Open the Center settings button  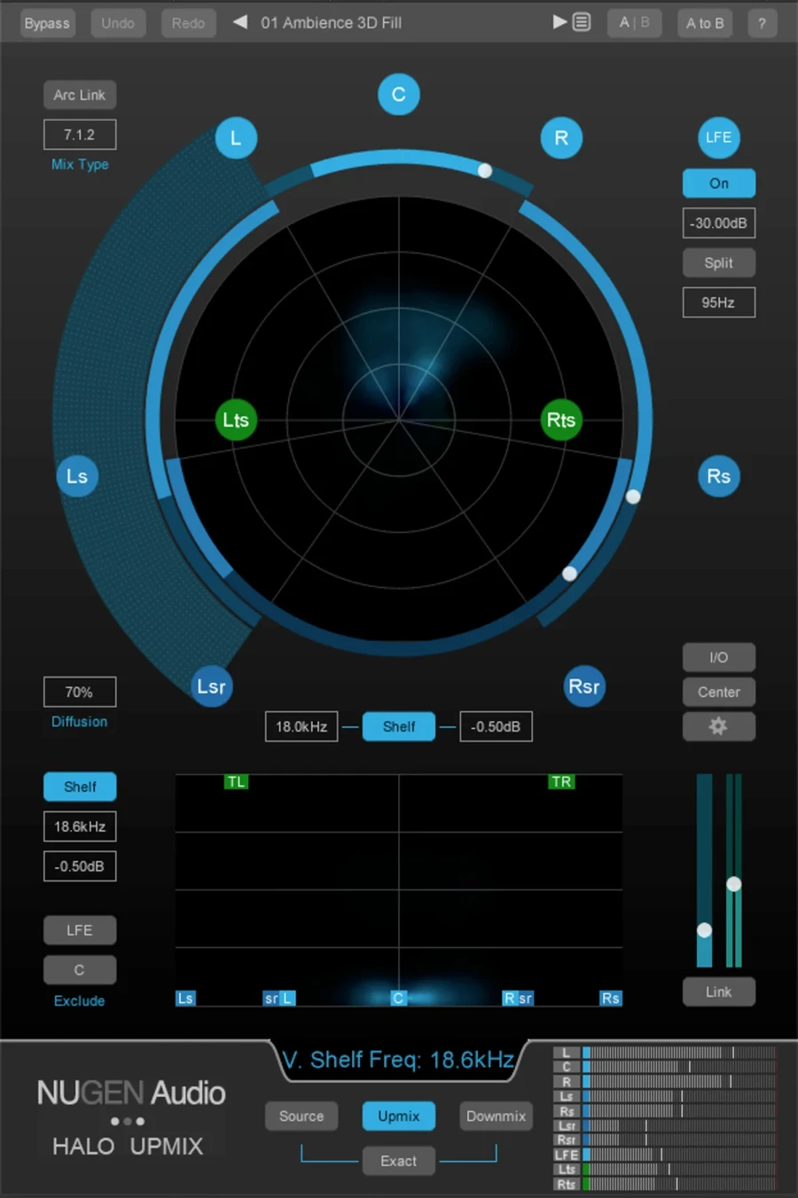point(718,692)
